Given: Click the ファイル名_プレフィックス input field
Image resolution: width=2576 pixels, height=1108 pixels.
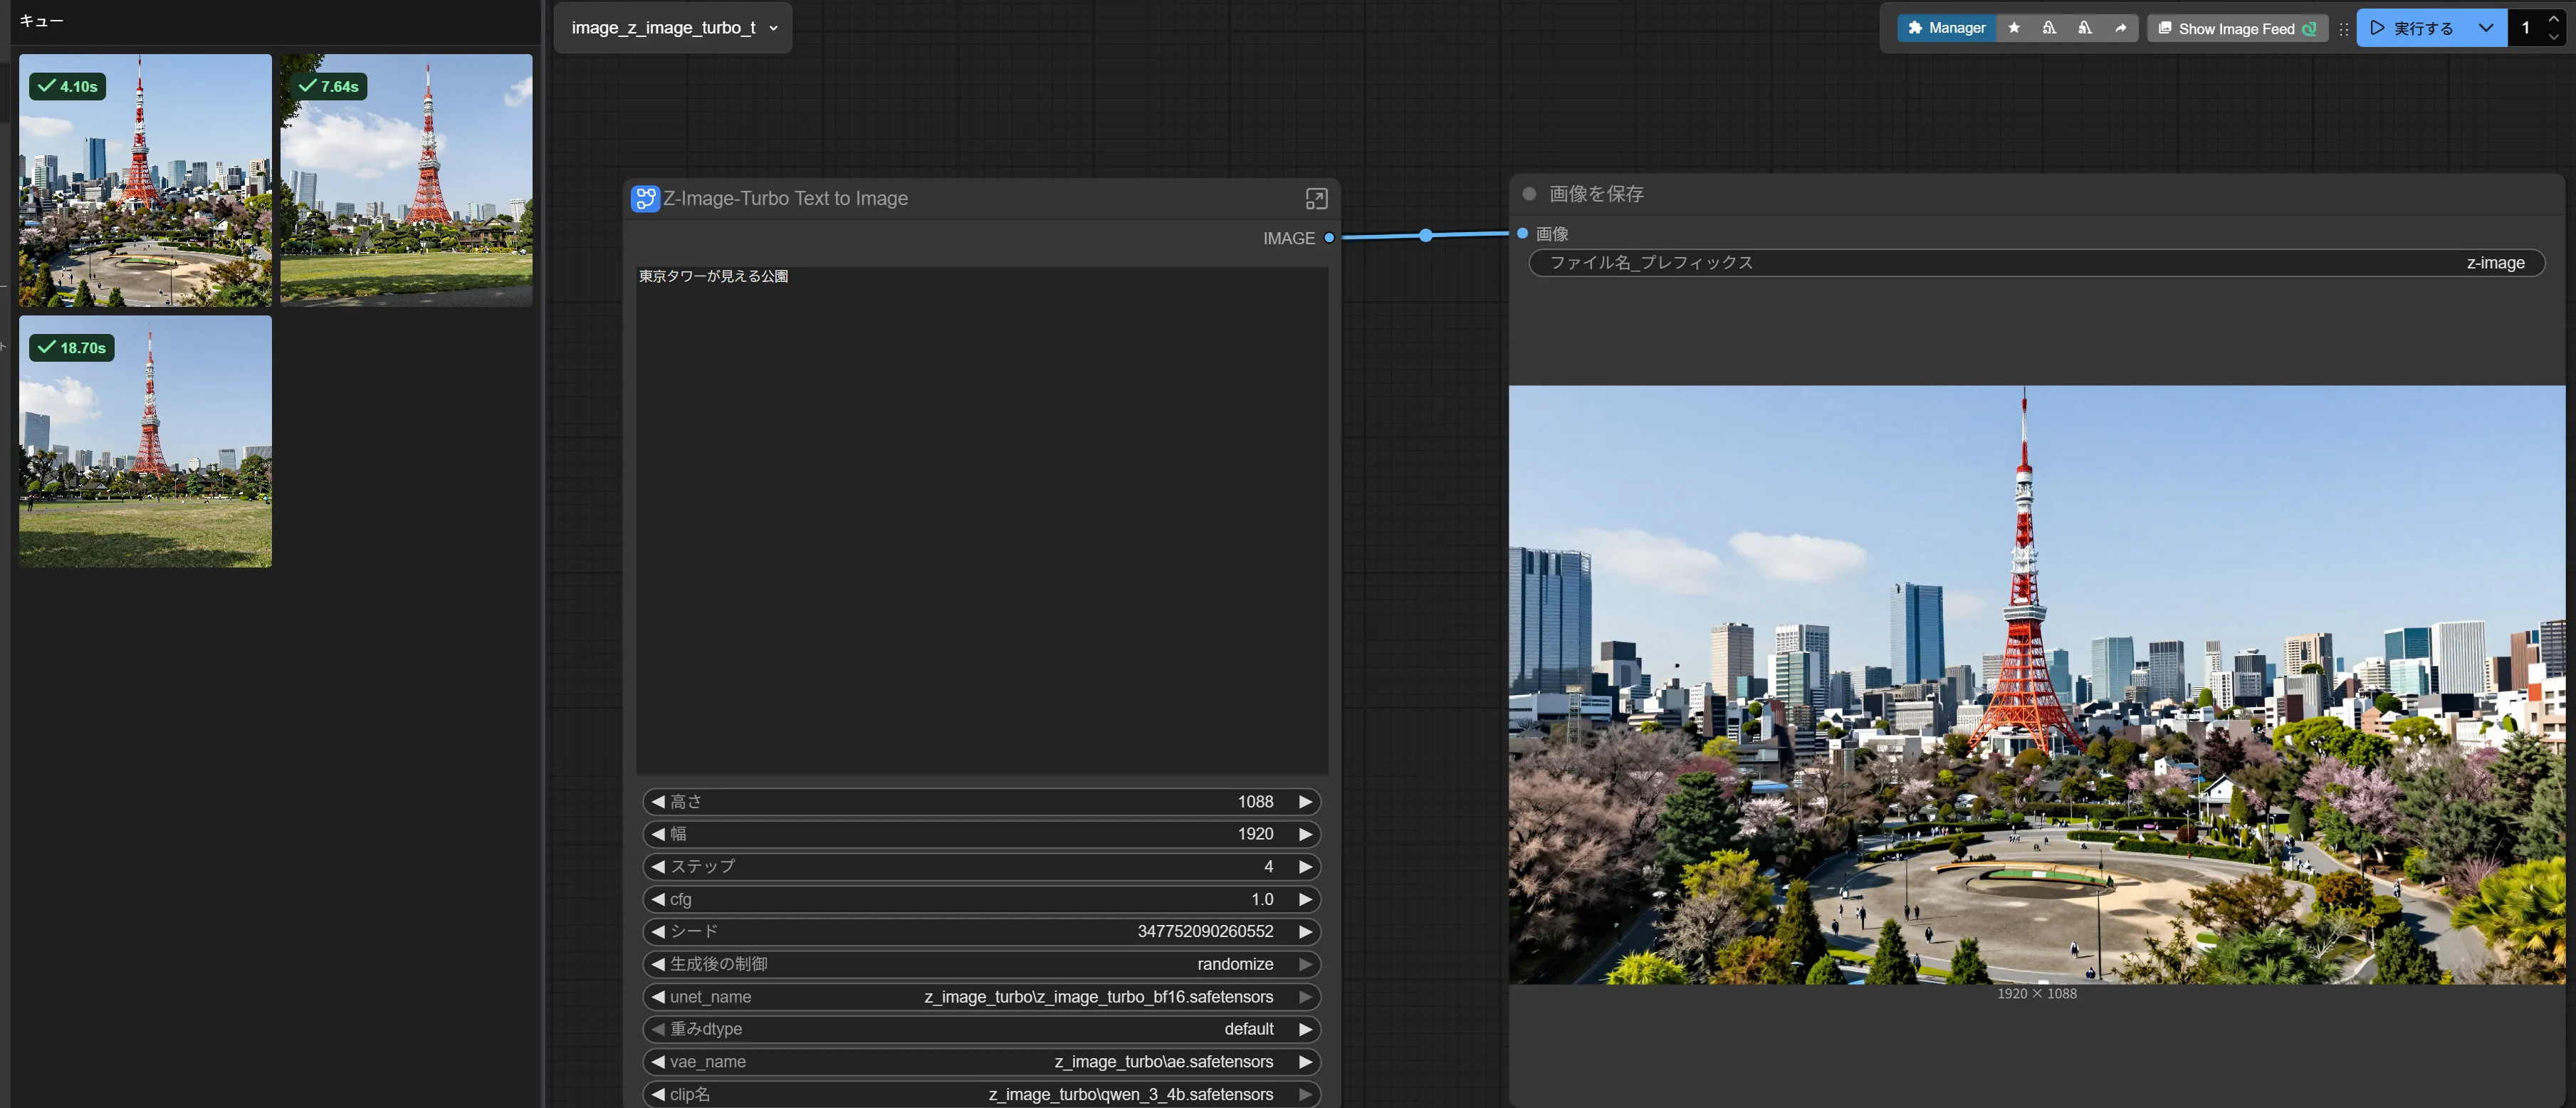Looking at the screenshot, I should coord(2036,263).
